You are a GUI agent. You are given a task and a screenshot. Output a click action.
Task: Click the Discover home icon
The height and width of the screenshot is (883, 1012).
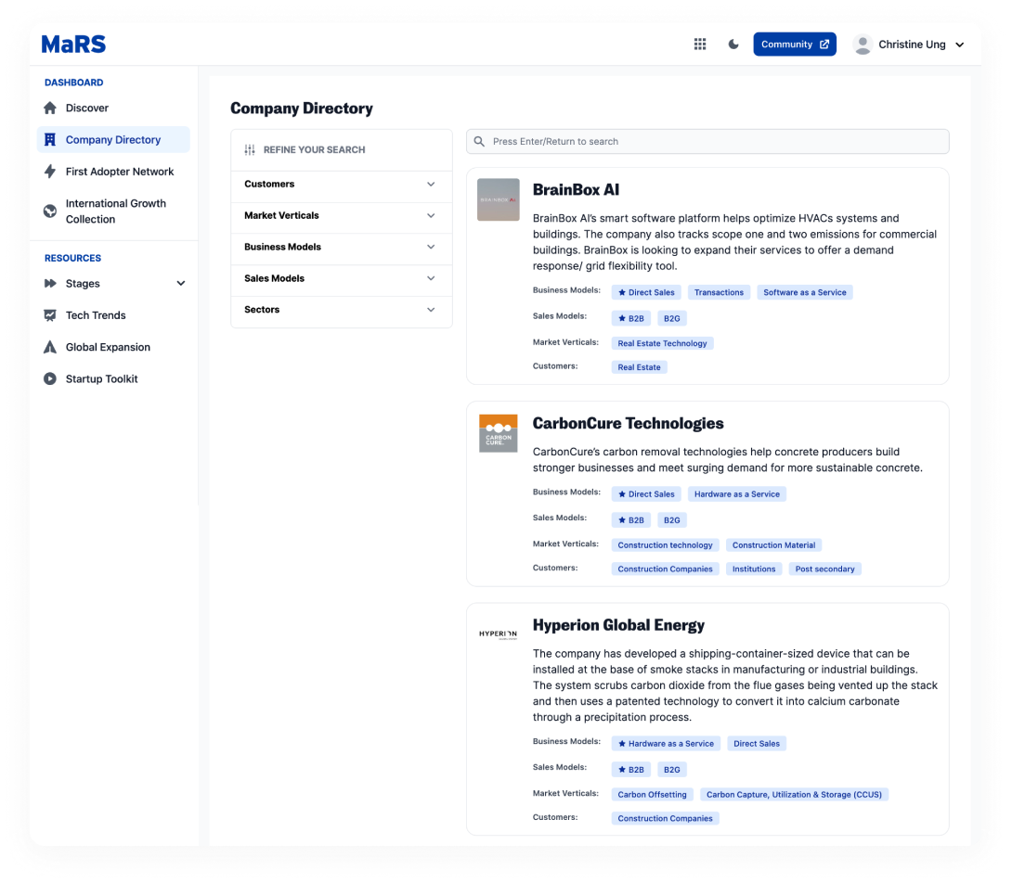click(x=50, y=108)
